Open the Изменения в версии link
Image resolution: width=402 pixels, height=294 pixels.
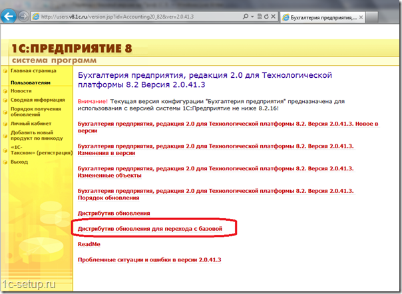coord(216,150)
